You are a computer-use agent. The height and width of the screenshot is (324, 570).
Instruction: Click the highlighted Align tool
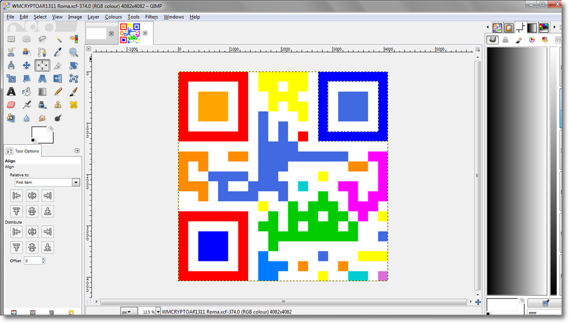42,65
